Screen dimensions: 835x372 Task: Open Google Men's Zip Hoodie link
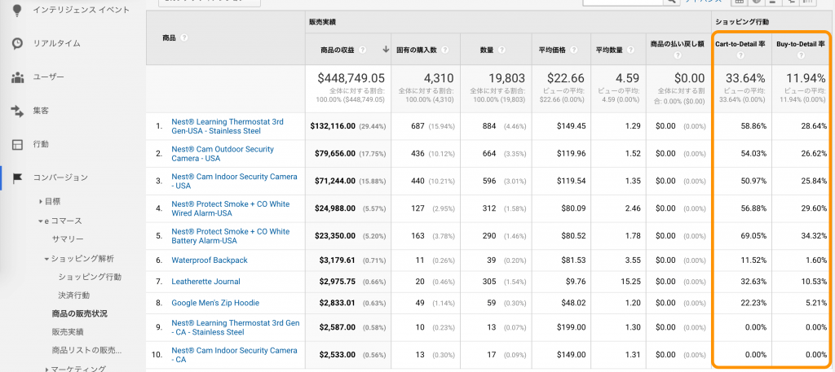coord(215,303)
